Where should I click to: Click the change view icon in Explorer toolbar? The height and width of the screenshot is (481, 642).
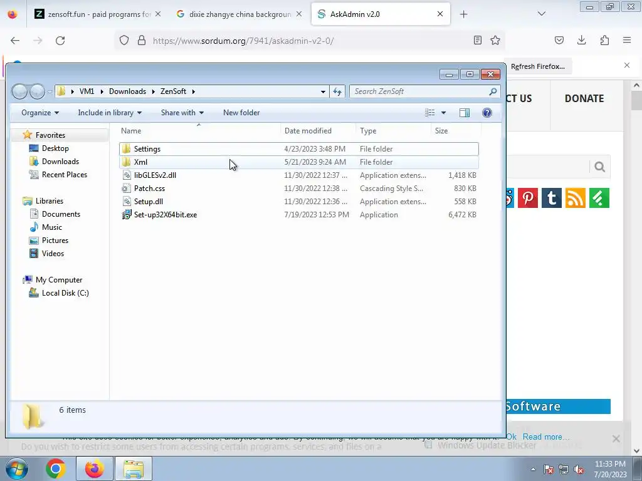(x=430, y=113)
